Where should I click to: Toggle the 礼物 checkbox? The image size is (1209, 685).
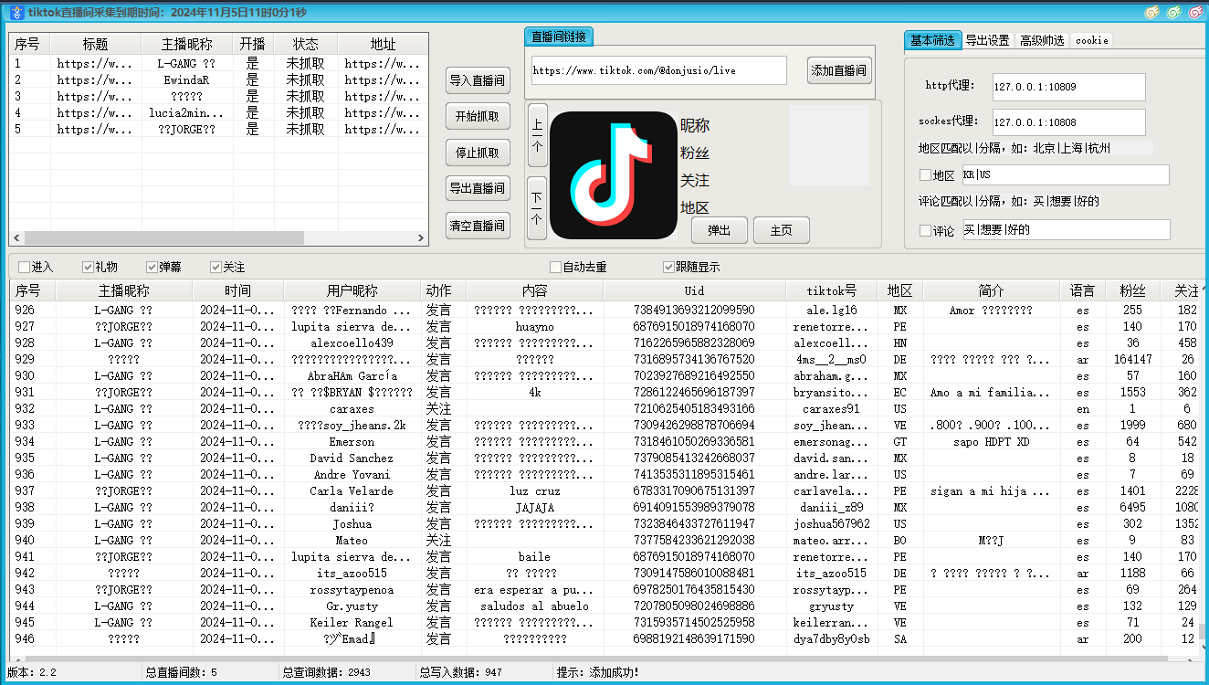[88, 268]
